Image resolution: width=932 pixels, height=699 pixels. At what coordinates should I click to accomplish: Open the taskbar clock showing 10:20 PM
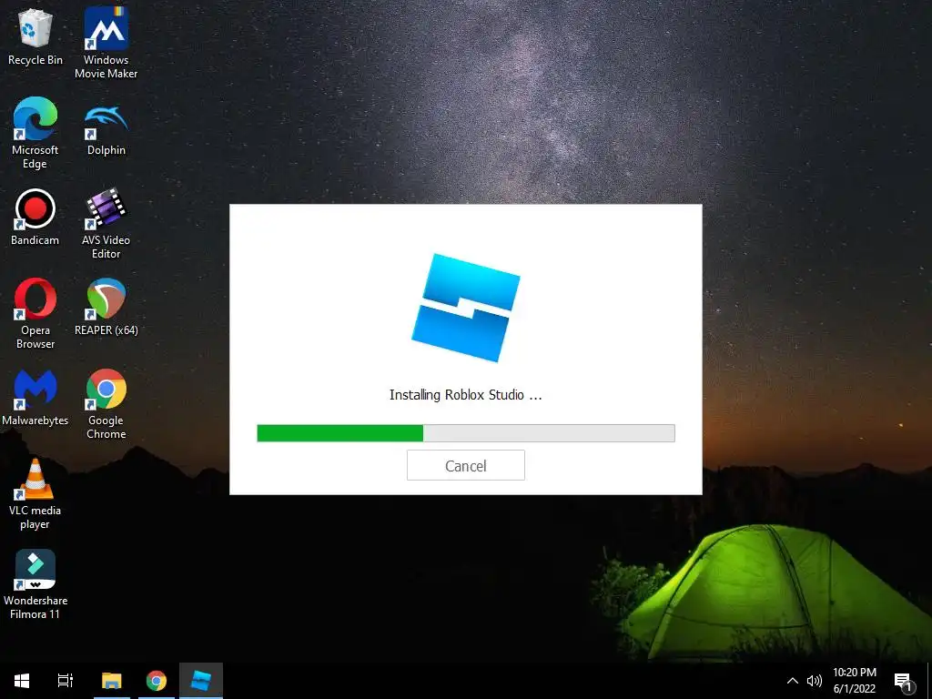[854, 681]
